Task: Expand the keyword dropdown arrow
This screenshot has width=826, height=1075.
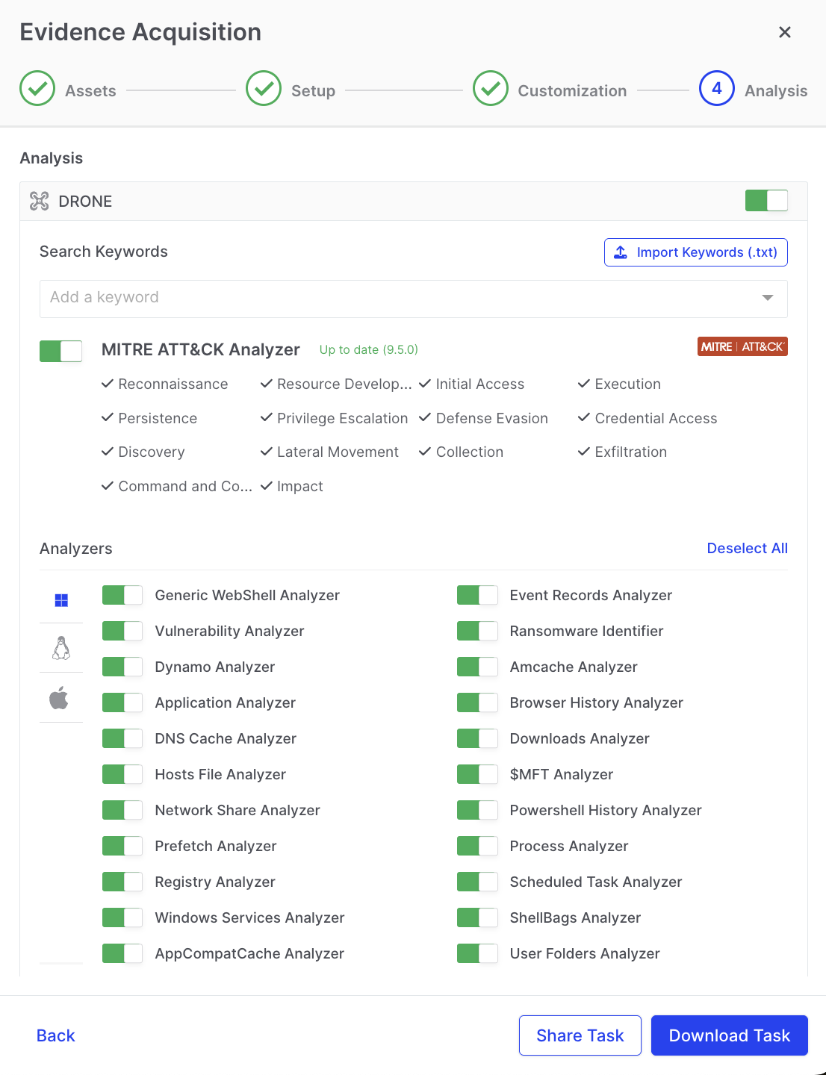Action: pos(767,298)
